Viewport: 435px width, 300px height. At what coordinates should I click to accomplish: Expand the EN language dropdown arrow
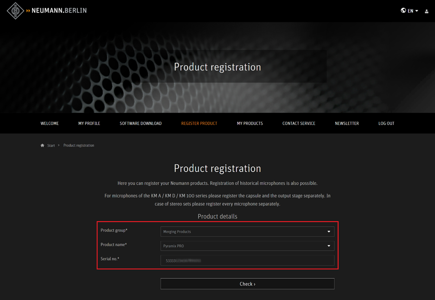click(x=416, y=11)
